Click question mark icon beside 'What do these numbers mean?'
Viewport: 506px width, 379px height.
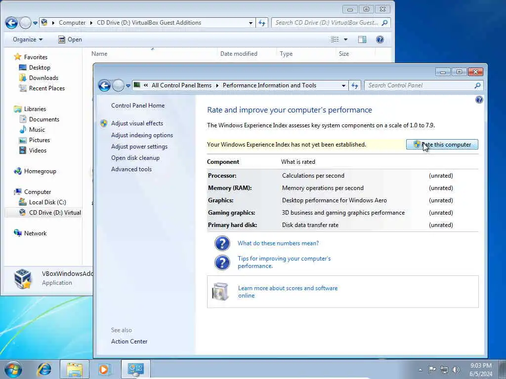222,243
